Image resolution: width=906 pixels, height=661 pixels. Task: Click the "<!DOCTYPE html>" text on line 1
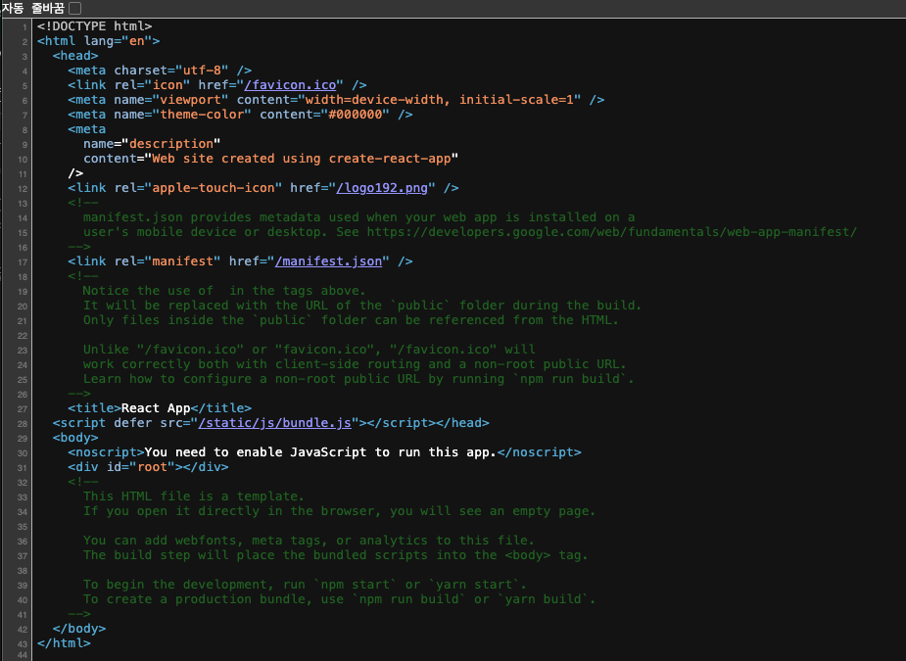pos(95,26)
